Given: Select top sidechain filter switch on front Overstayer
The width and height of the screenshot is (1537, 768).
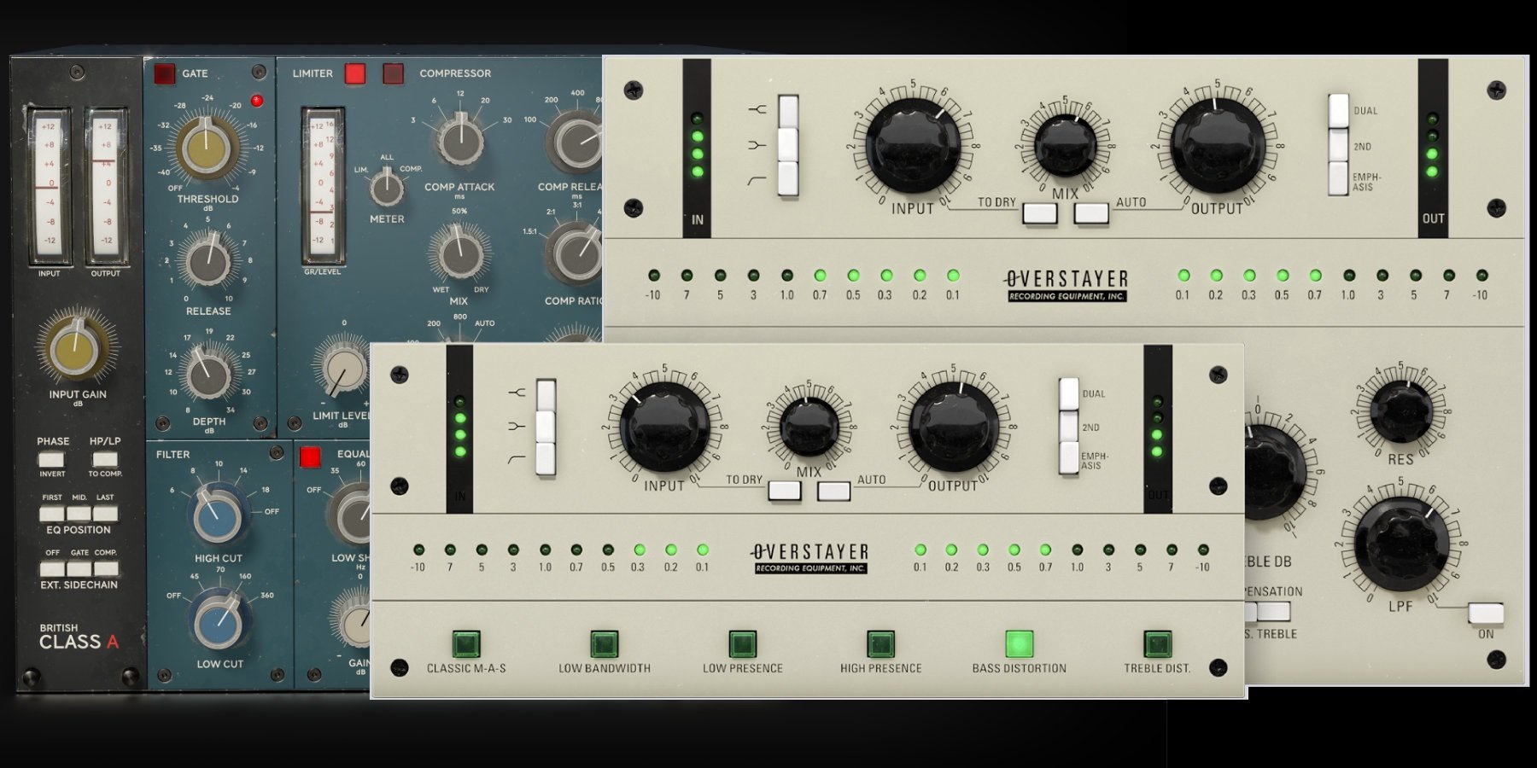Looking at the screenshot, I should point(546,395).
